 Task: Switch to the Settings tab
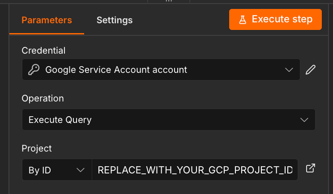115,21
